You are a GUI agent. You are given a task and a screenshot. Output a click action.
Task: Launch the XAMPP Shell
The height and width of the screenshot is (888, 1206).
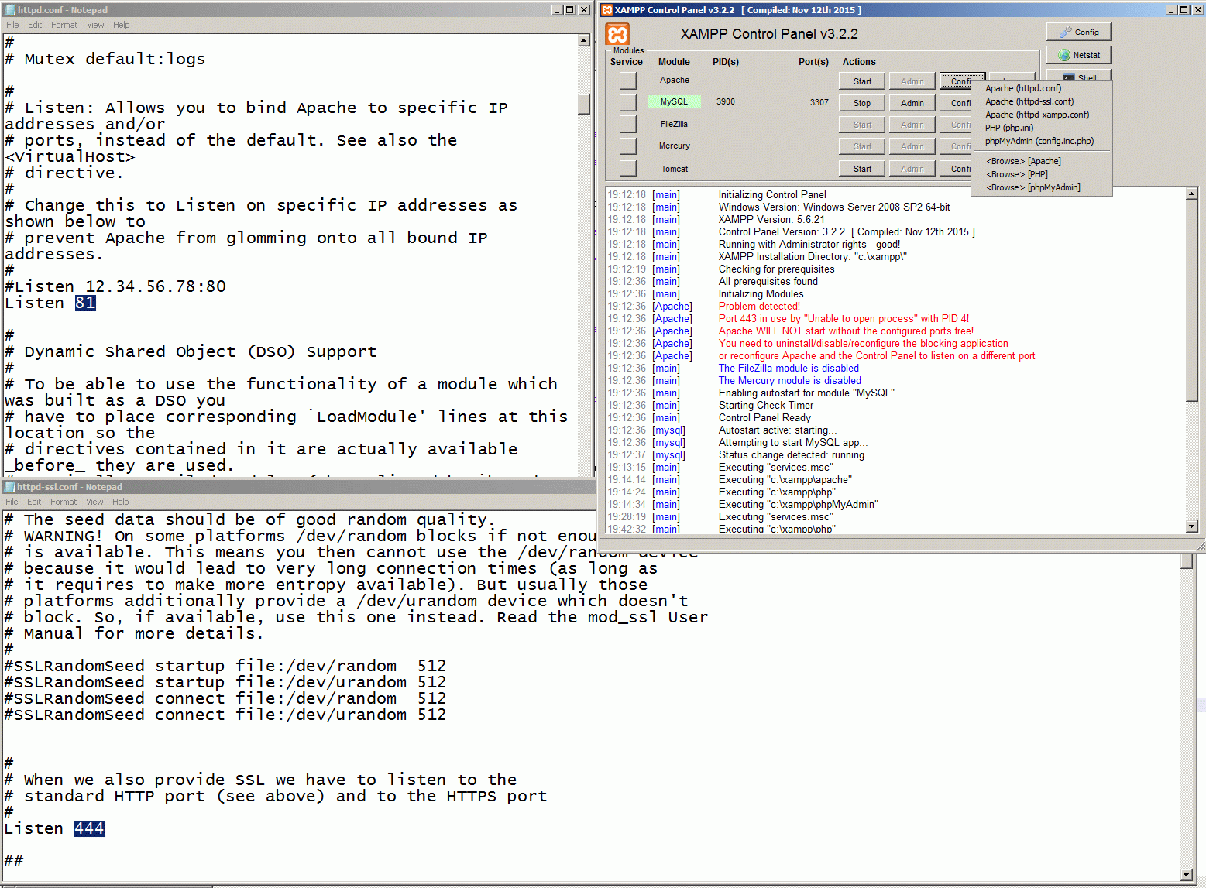pyautogui.click(x=1079, y=76)
